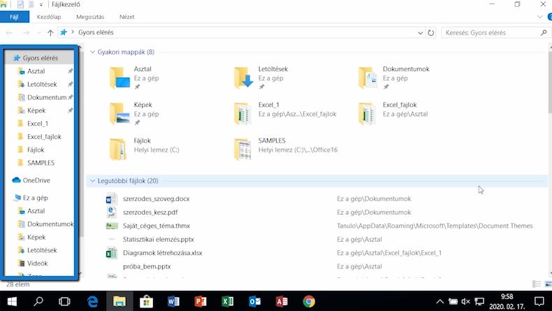Collapse the Gyakori mappák group
552x311 pixels.
point(93,52)
